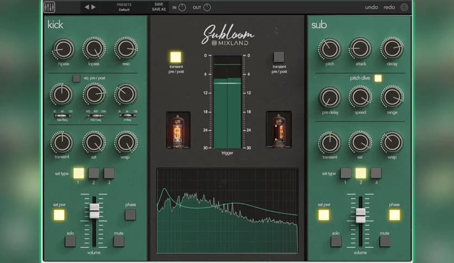This screenshot has width=454, height=263.
Task: Toggle kick sat pwr button
Action: click(59, 215)
